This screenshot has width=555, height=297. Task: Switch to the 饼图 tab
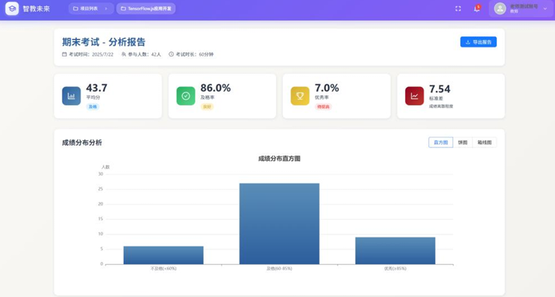[x=462, y=142]
